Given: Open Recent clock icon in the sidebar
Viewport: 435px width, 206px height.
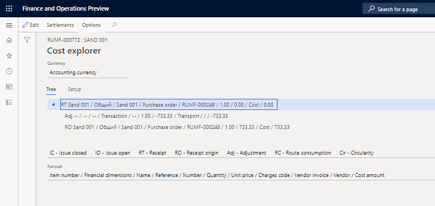Looking at the screenshot, I should coord(9,71).
